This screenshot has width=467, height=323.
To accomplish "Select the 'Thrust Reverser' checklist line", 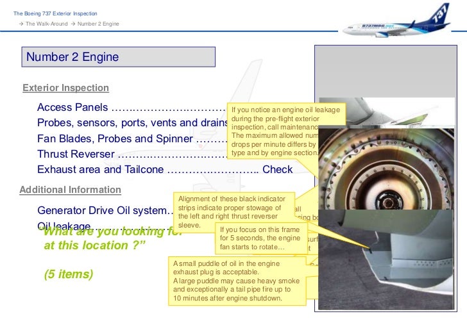I will pos(132,154).
